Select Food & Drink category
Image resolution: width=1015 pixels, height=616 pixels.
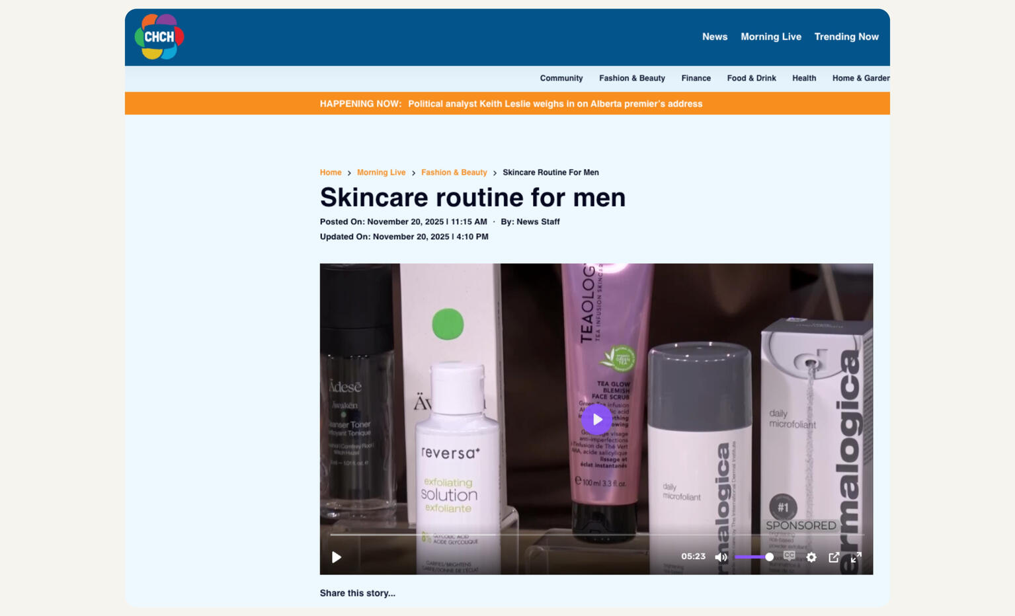click(751, 78)
